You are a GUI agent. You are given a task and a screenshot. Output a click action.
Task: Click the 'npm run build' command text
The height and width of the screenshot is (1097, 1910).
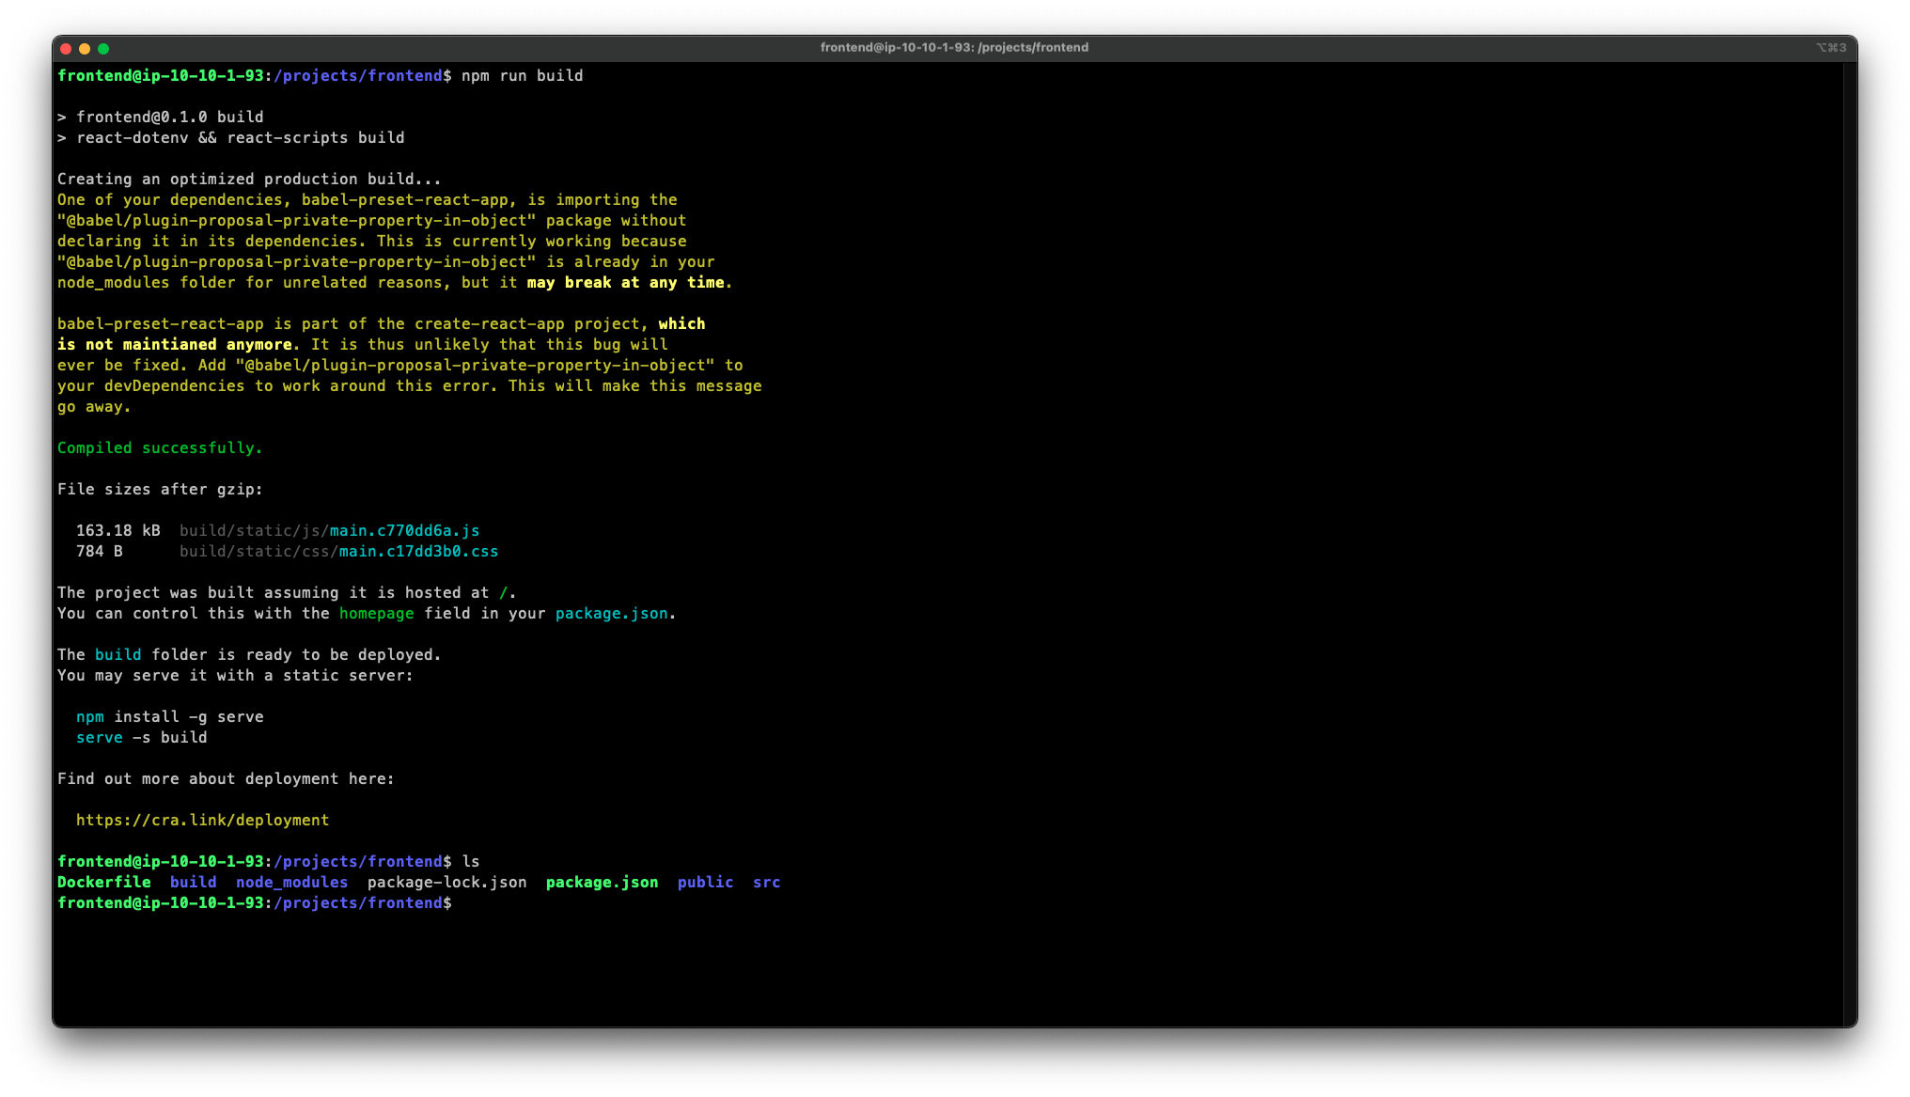pos(522,76)
